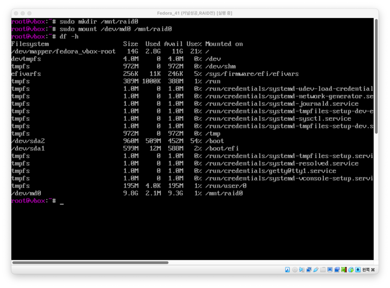This screenshot has width=390, height=288.
Task: Open the optical disk drive indicator
Action: (x=295, y=269)
